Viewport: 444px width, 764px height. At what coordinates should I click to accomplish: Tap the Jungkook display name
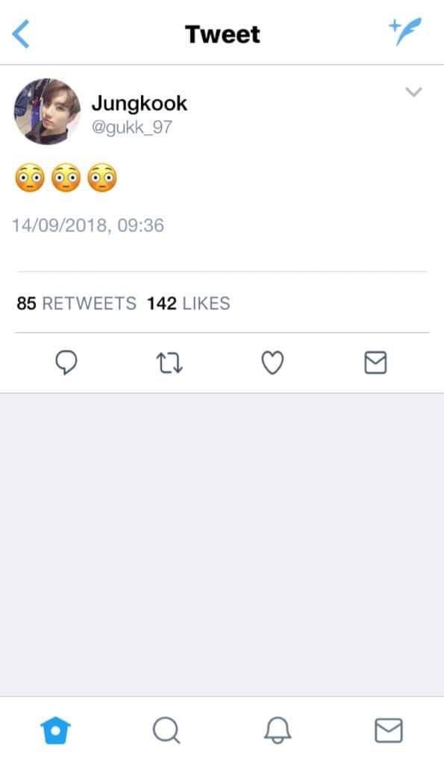point(140,103)
